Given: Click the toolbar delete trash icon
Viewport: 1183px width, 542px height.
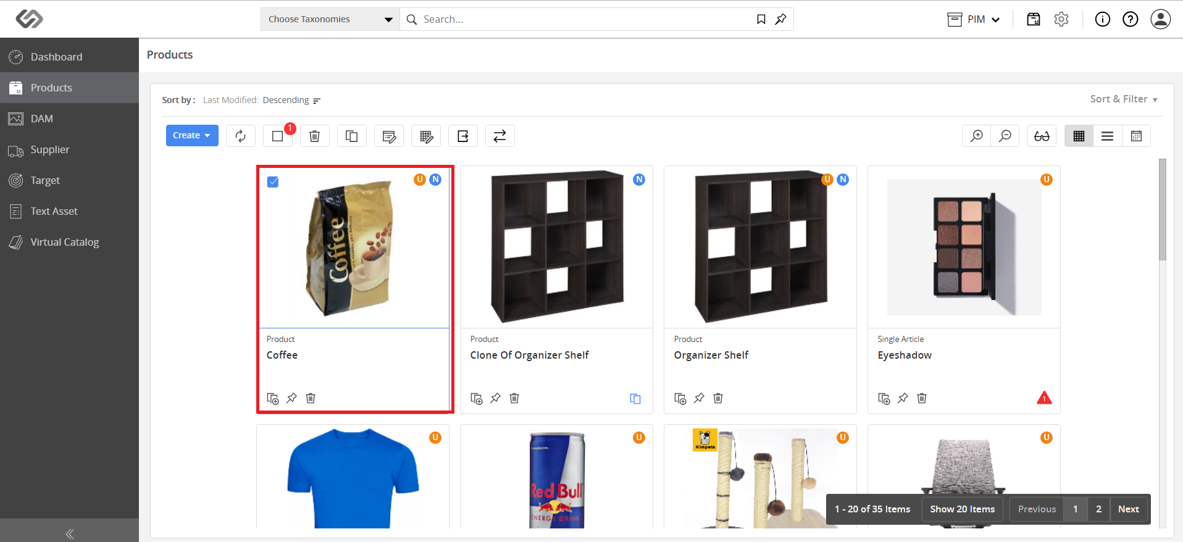Looking at the screenshot, I should [315, 136].
